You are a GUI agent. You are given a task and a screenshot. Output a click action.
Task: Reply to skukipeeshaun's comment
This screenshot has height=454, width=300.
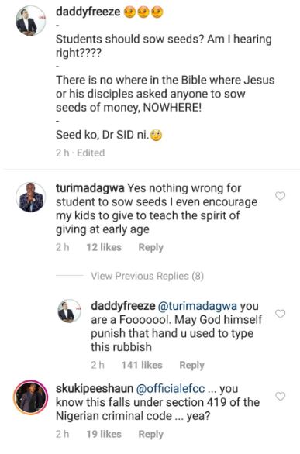click(150, 434)
